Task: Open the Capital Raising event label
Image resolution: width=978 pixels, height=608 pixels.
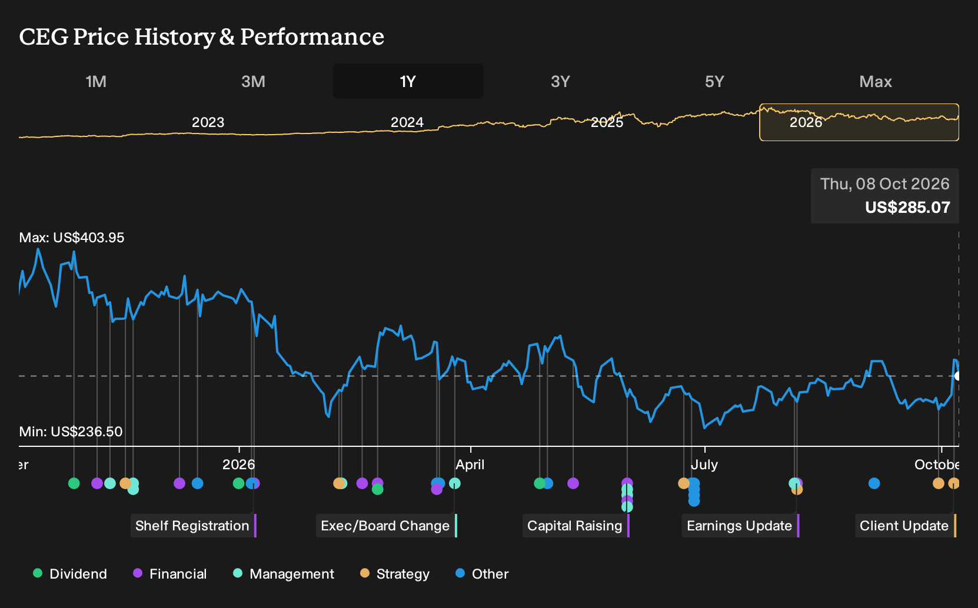Action: 576,526
